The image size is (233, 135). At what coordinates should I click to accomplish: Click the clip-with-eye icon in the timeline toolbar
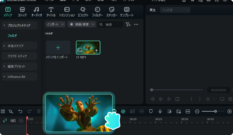coord(179,111)
